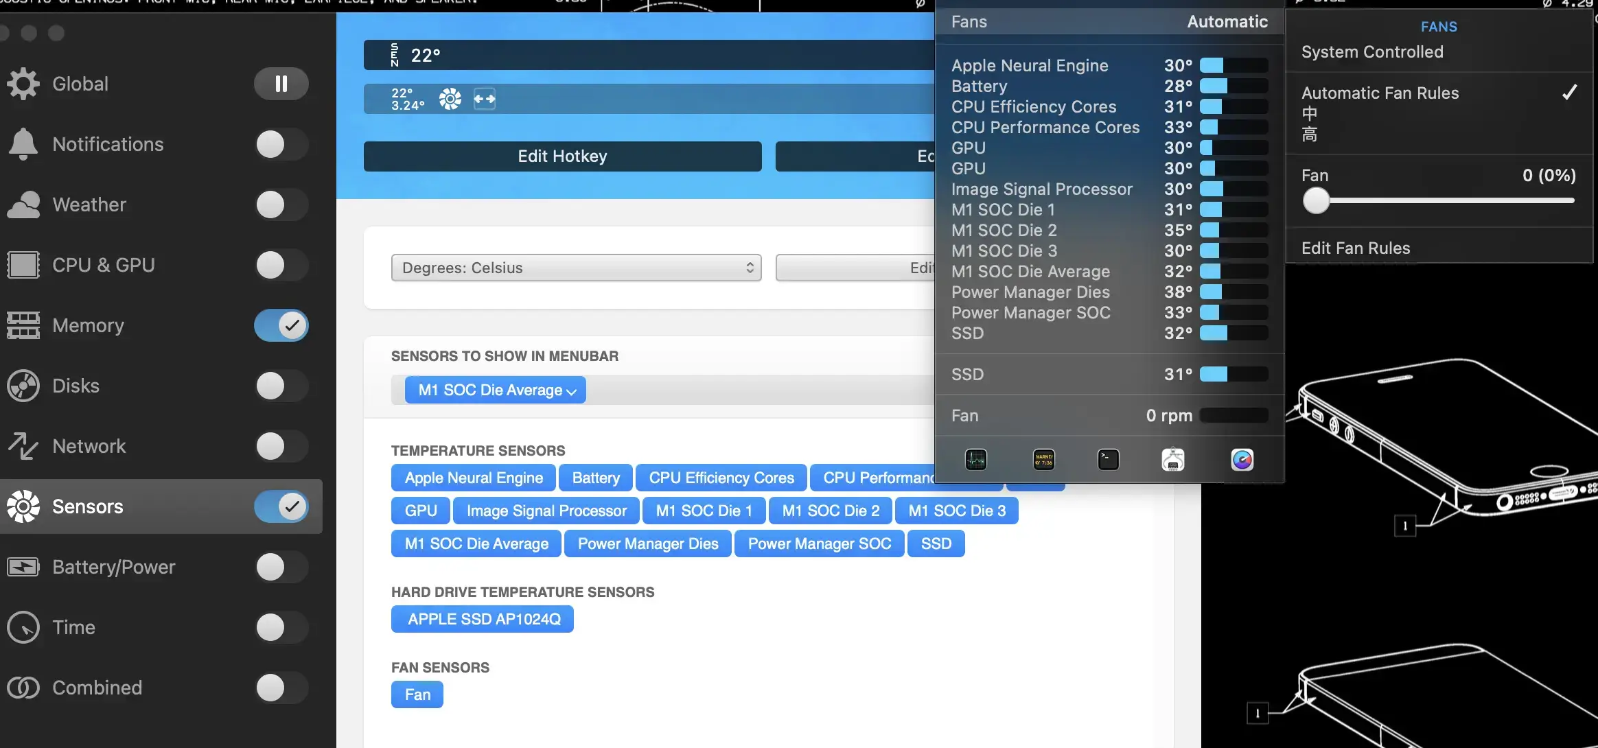This screenshot has width=1598, height=748.
Task: Open Activity Monitor icon in Fans panel
Action: point(975,459)
